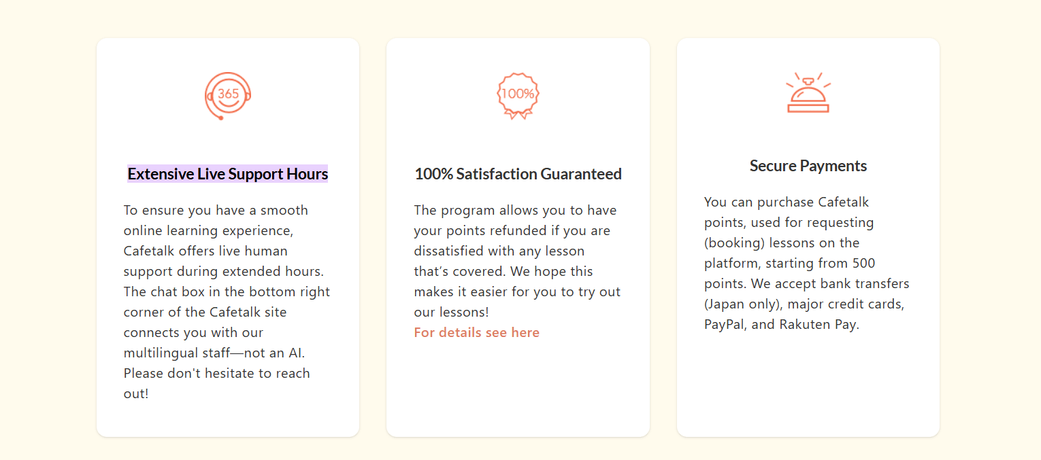Image resolution: width=1041 pixels, height=460 pixels.
Task: Click the "(Japan only)" text
Action: 742,304
